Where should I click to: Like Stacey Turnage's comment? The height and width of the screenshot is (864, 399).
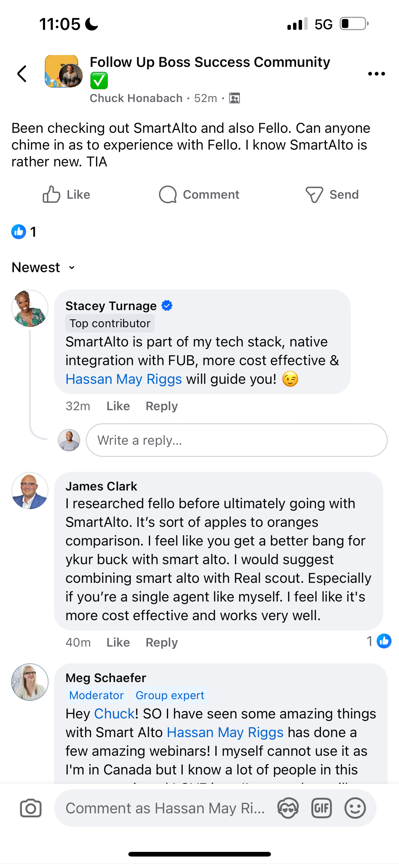(118, 406)
